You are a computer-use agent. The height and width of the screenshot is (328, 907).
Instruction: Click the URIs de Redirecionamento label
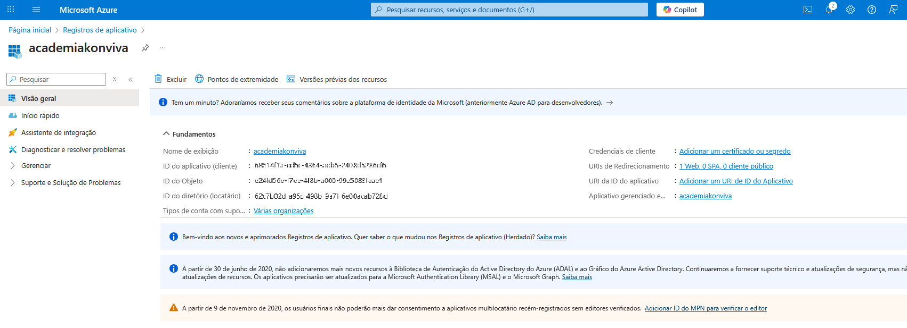629,166
